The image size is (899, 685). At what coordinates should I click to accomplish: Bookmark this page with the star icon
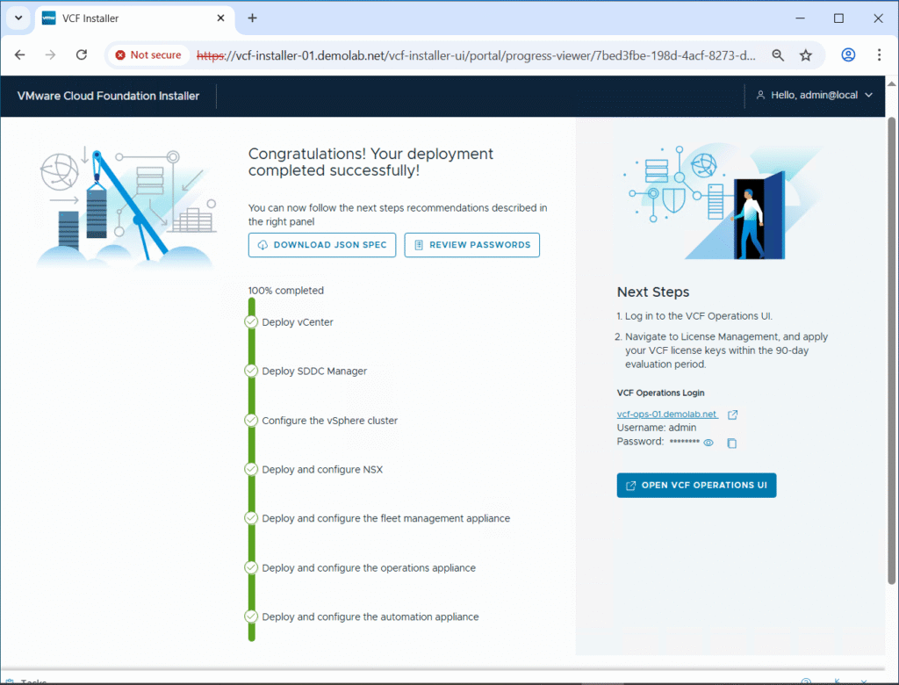(x=806, y=54)
